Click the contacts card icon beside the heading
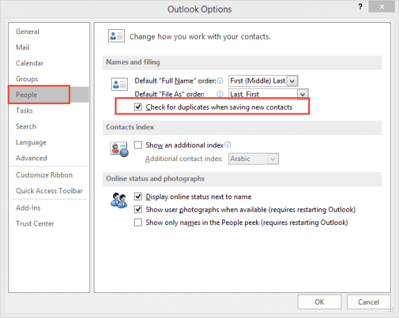The image size is (399, 318). [117, 35]
